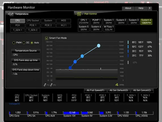Click the CPU VDD2 voltage value 1.120
162x122 pixels.
[x=126, y=113]
